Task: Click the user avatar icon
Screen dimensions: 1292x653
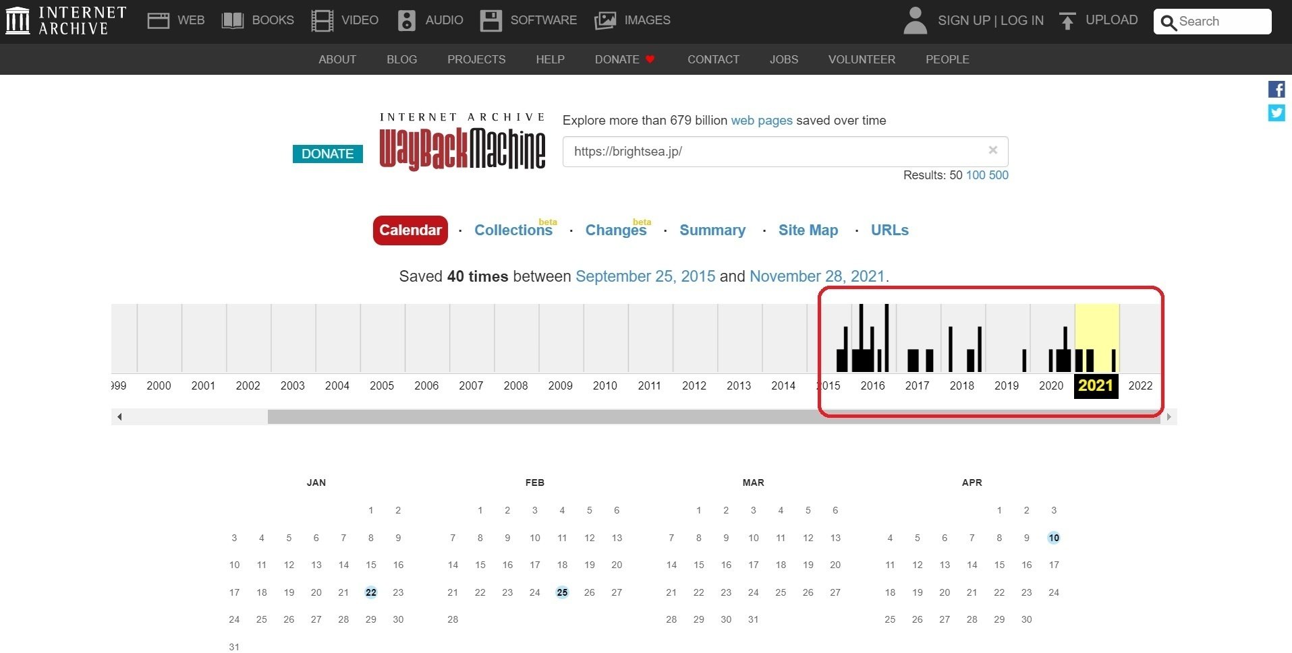Action: pos(915,21)
